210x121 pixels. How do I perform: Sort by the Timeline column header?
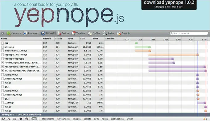coord(110,38)
